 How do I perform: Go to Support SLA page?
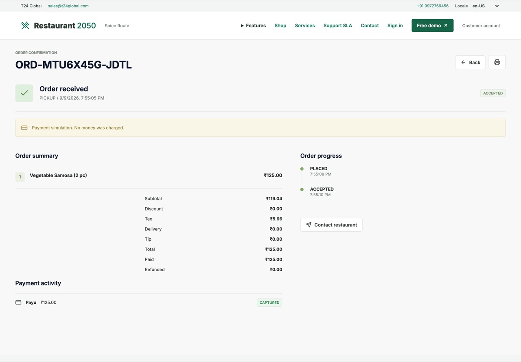pyautogui.click(x=338, y=26)
